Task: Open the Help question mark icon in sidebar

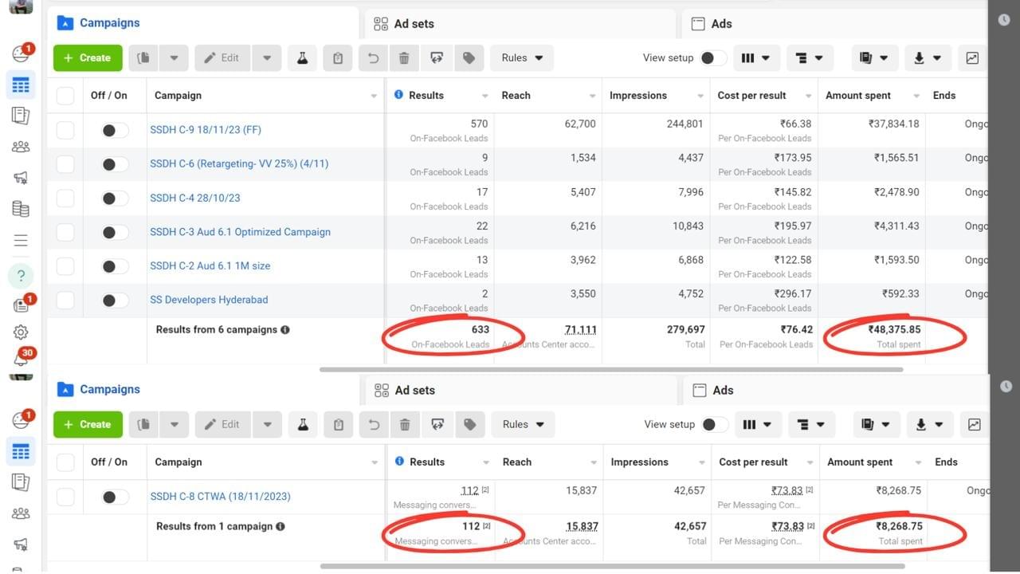Action: tap(21, 276)
